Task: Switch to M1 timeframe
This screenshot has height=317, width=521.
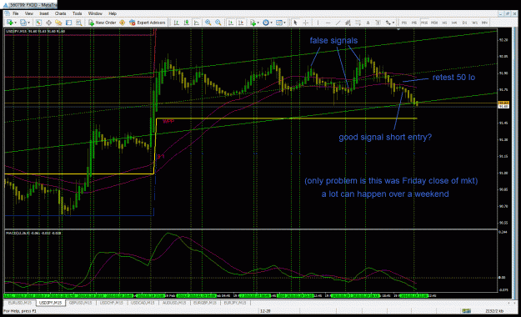Action: click(x=404, y=23)
